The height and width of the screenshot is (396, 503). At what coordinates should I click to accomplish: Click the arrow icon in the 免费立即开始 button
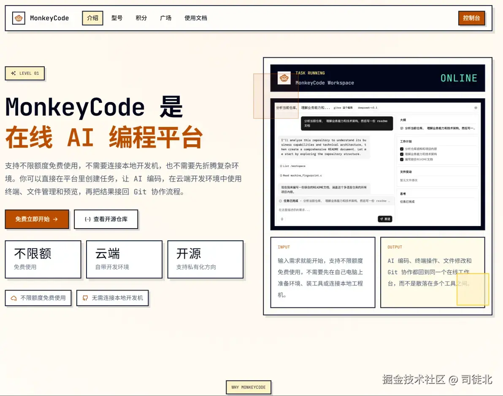tap(56, 219)
